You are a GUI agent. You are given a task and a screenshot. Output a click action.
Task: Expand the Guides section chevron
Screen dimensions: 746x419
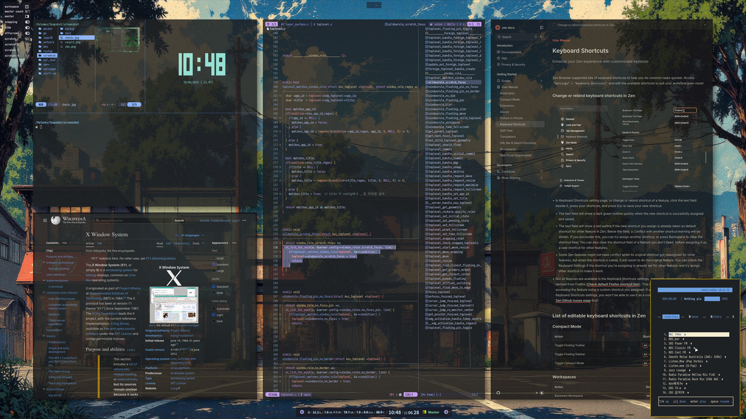pos(541,81)
